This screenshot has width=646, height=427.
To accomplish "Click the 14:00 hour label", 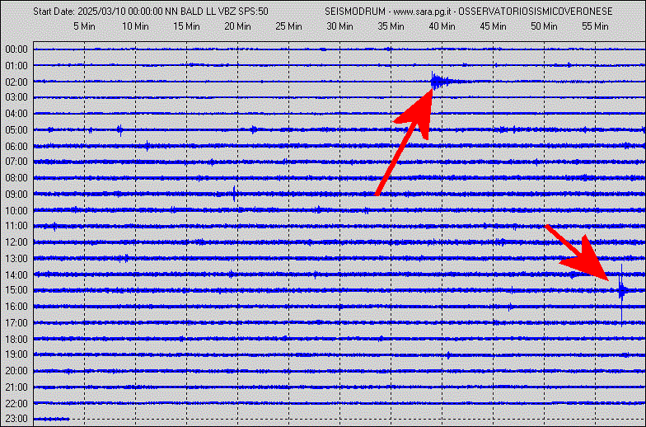I will [16, 274].
